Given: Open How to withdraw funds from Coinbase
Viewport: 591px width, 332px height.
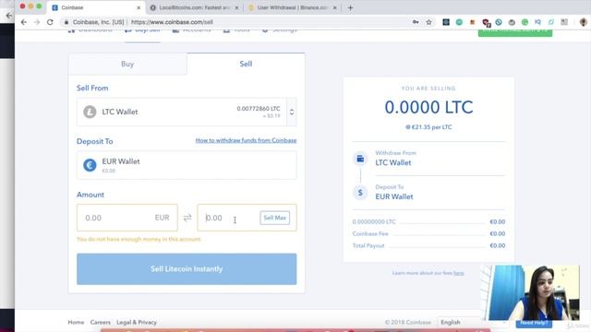Looking at the screenshot, I should pos(246,140).
